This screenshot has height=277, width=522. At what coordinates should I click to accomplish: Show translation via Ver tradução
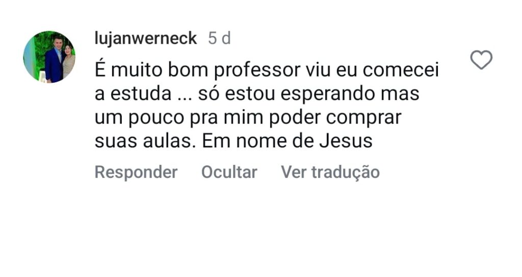(330, 172)
